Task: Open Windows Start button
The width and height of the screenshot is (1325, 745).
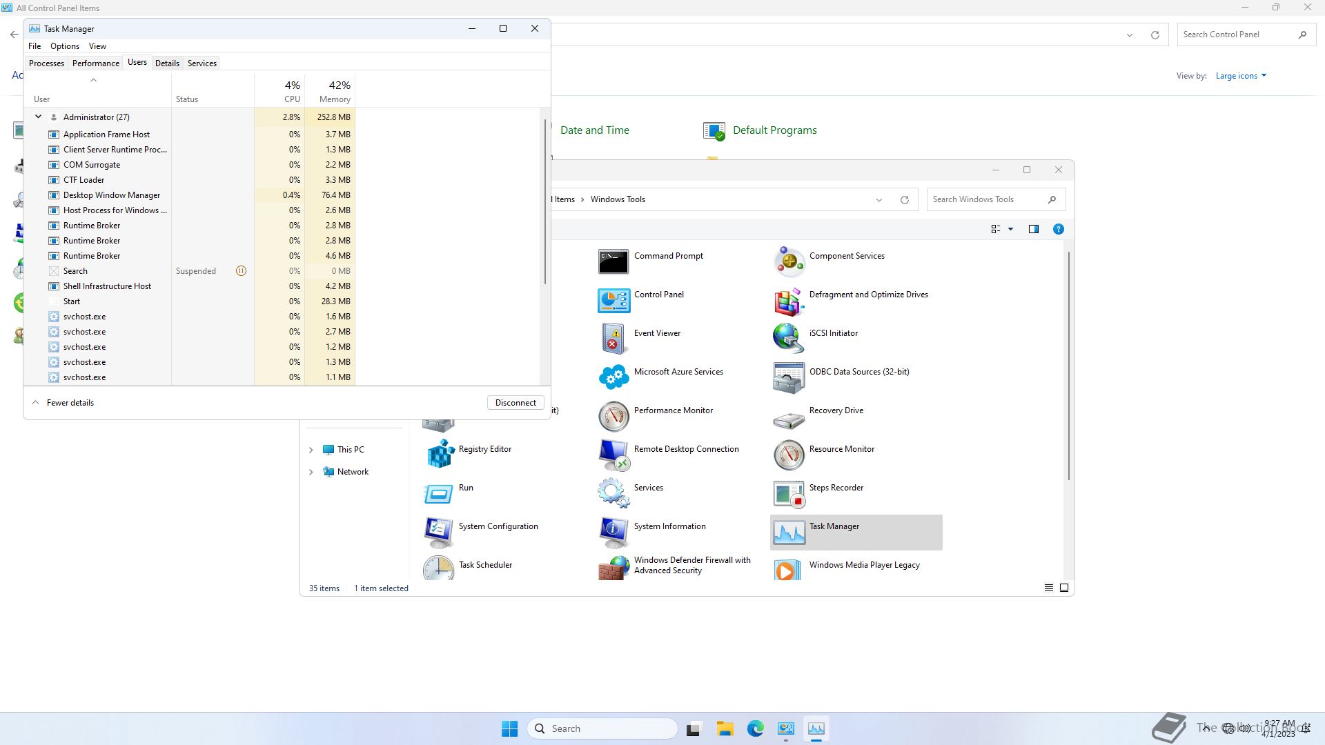Action: point(509,728)
